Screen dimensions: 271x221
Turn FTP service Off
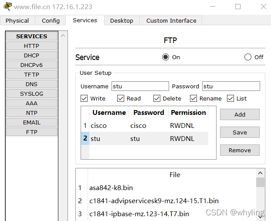[248, 57]
